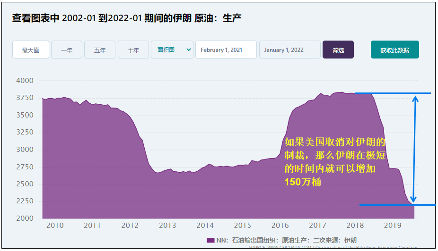
Task: Click the lower blue horizontal line
Action: point(397,205)
